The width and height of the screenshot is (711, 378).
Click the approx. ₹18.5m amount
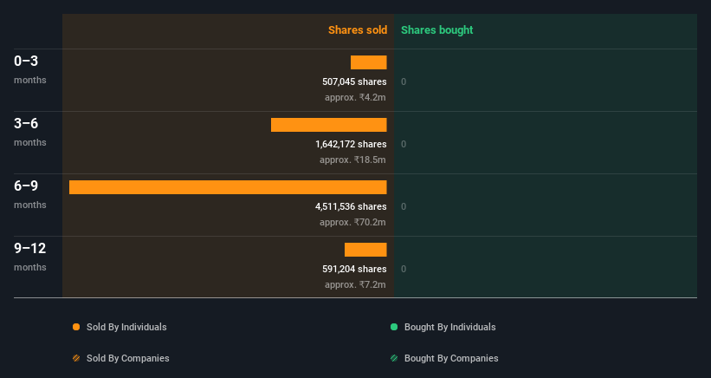pos(352,160)
